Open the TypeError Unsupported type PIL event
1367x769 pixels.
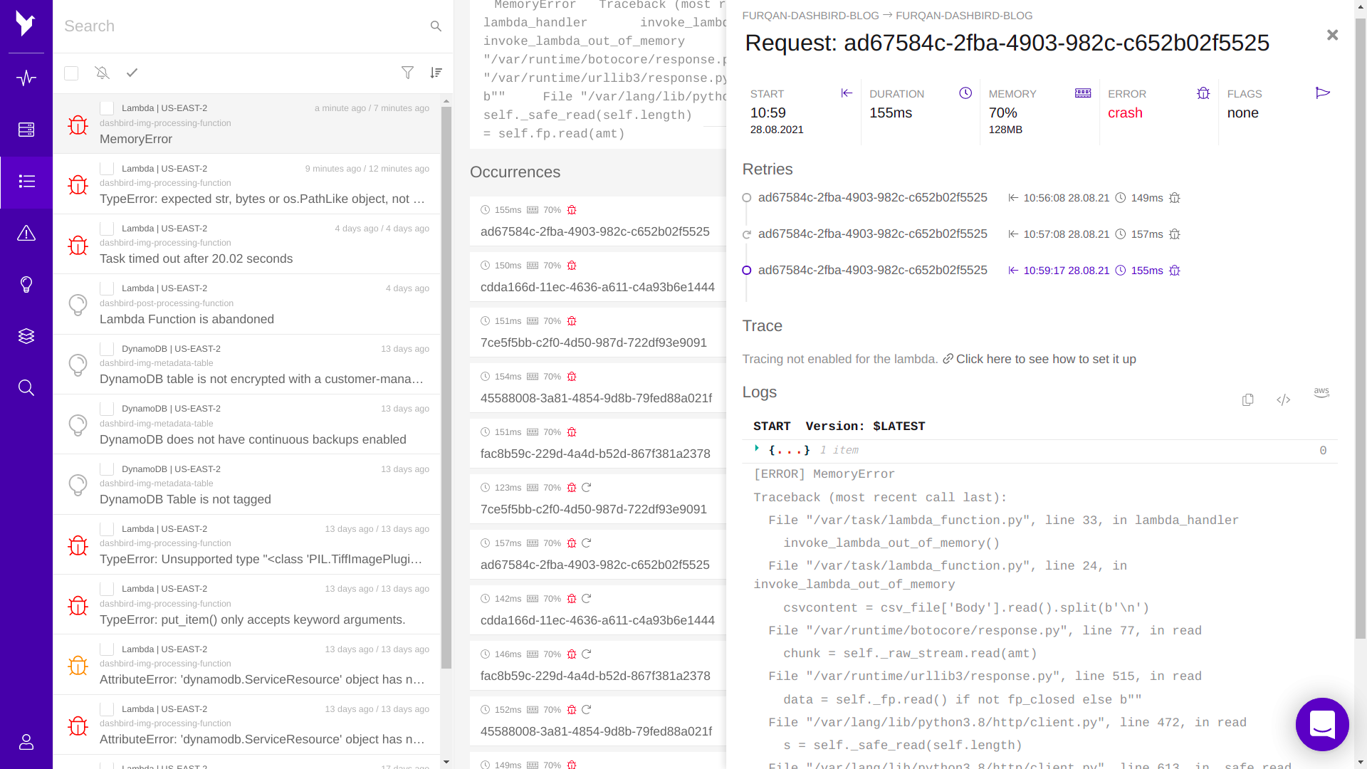[x=247, y=545]
